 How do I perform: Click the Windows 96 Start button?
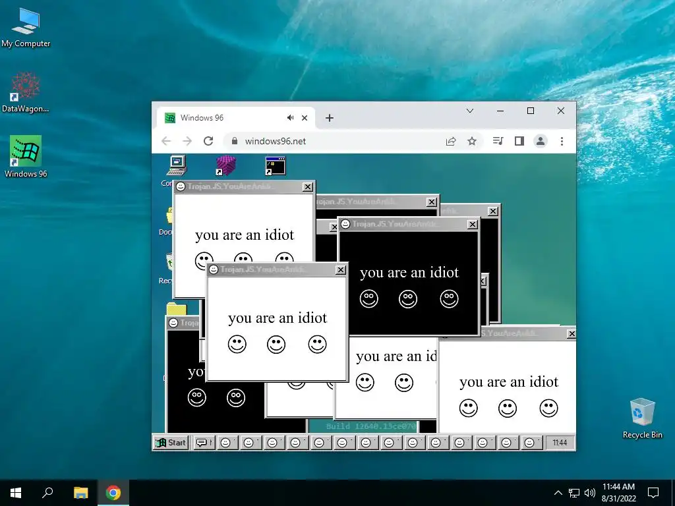click(x=171, y=442)
